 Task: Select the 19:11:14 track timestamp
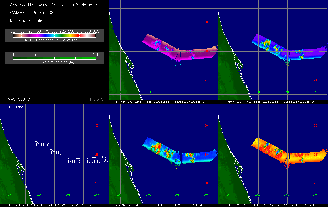click(x=57, y=153)
